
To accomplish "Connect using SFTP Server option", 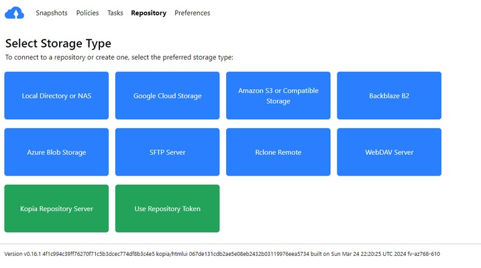I will [x=167, y=152].
